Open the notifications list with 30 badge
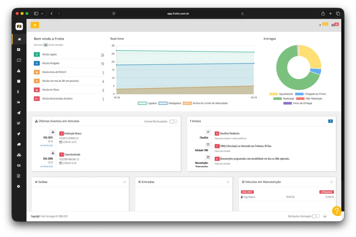 pyautogui.click(x=335, y=25)
